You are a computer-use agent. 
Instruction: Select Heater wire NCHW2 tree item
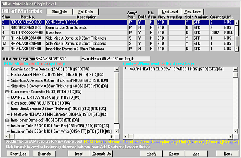(x=59, y=115)
